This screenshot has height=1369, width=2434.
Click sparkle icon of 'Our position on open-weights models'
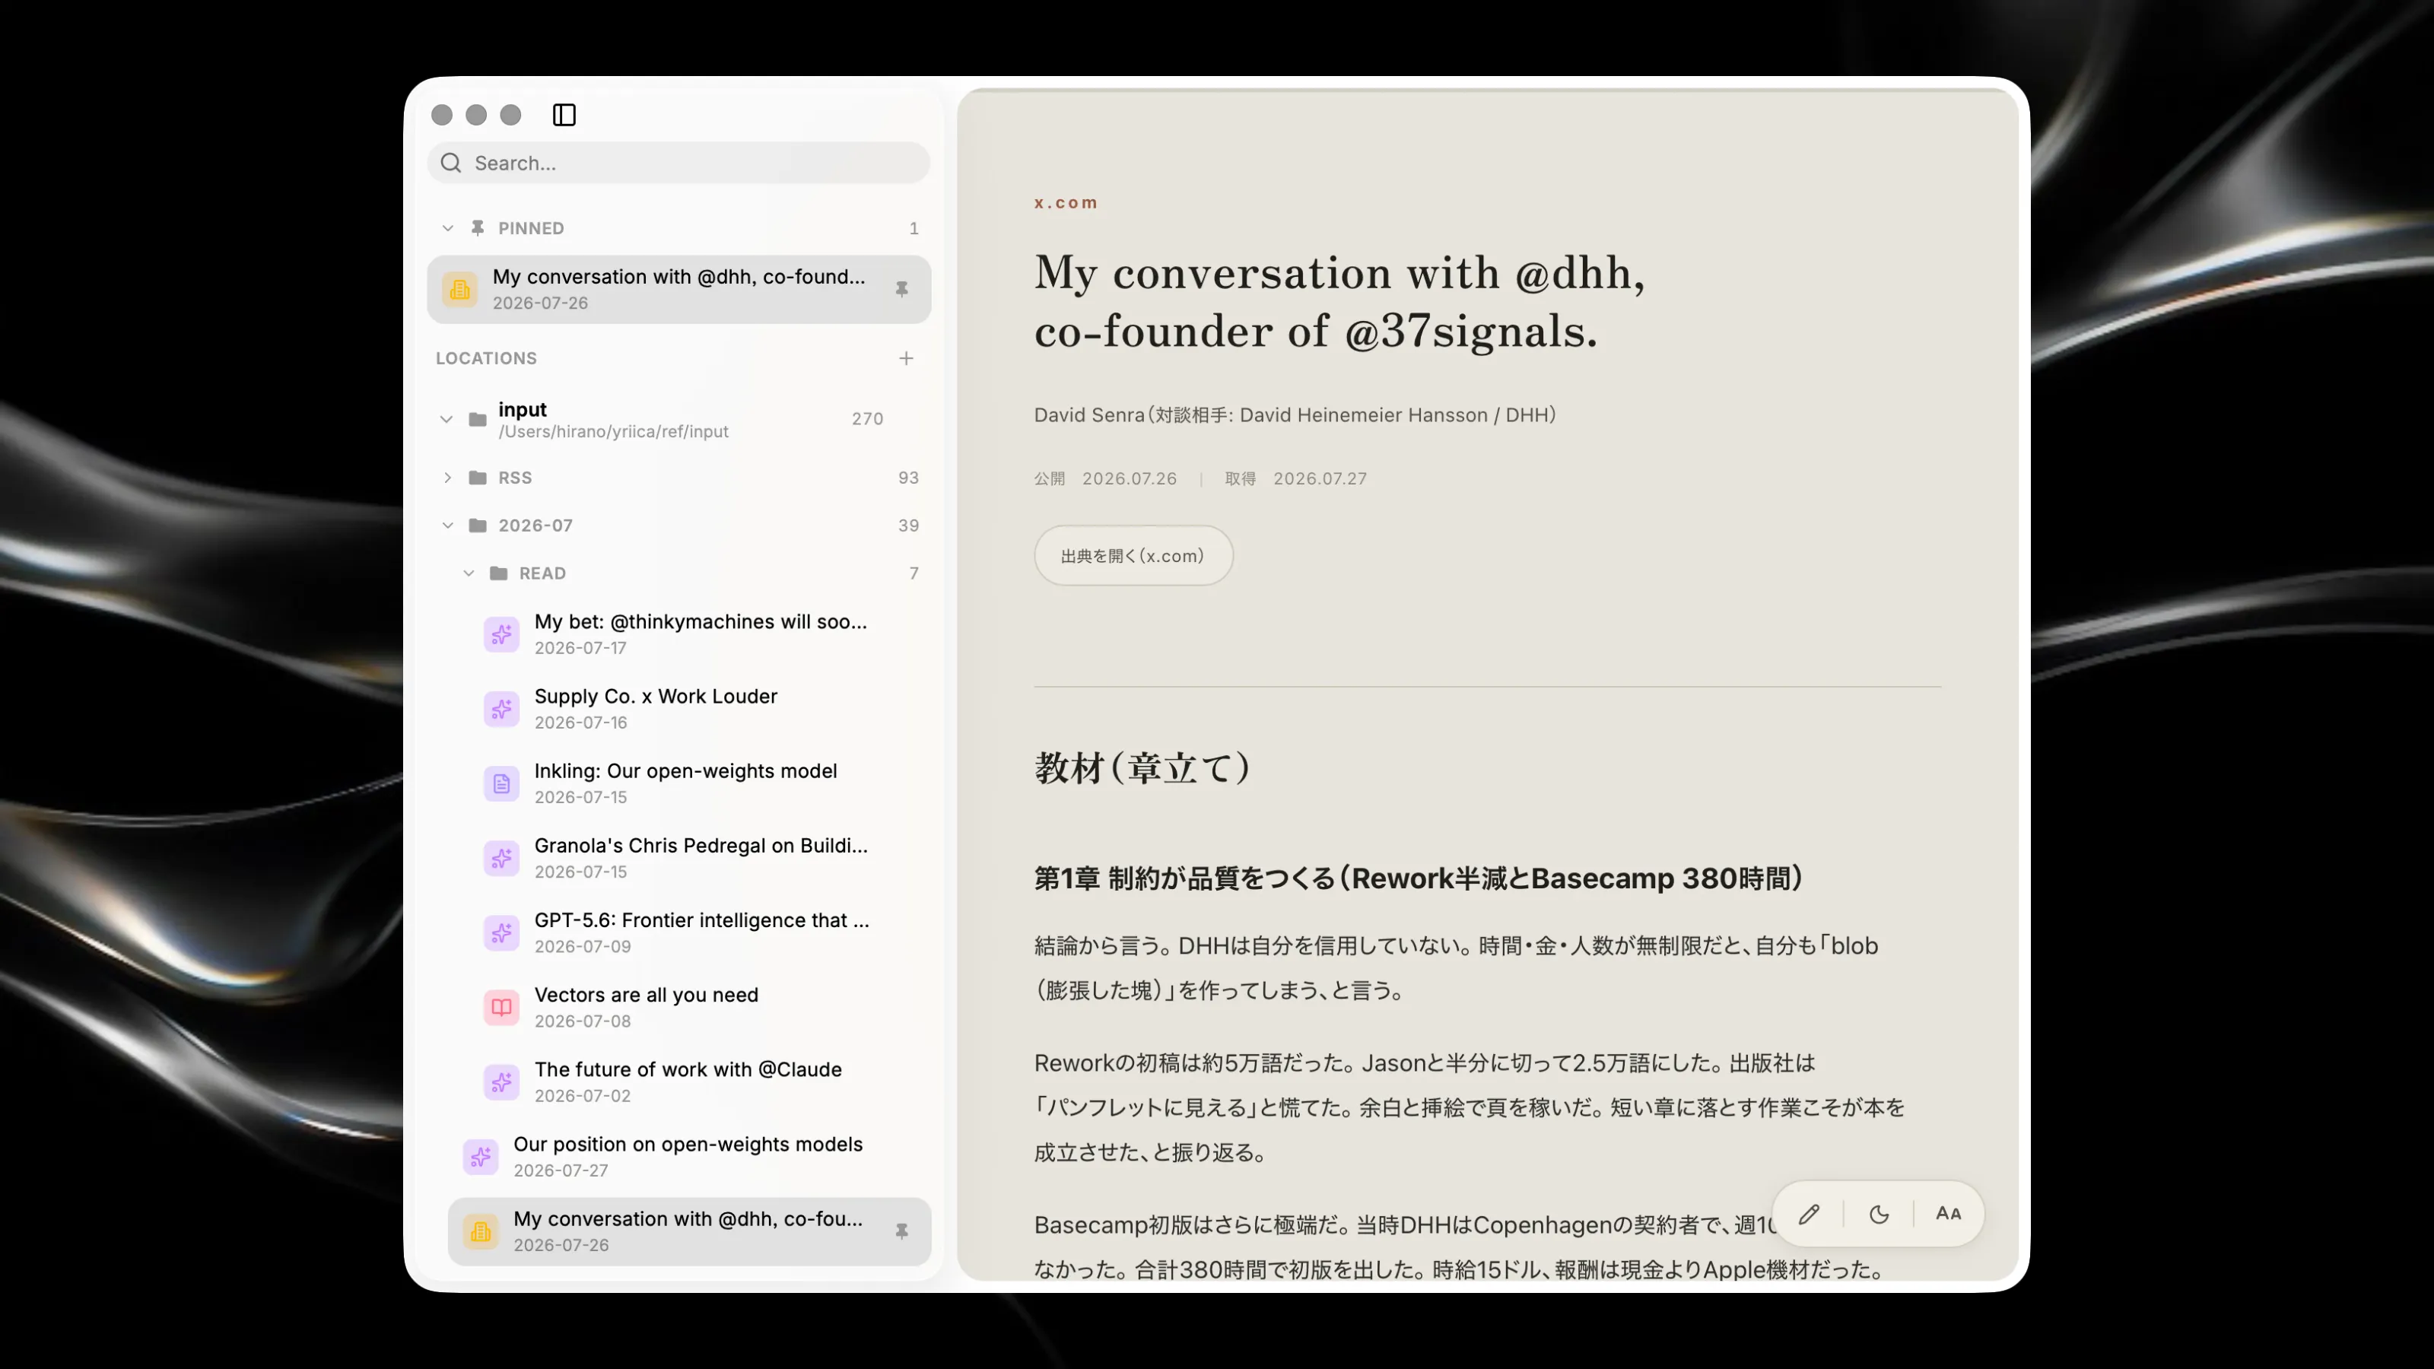(x=481, y=1156)
